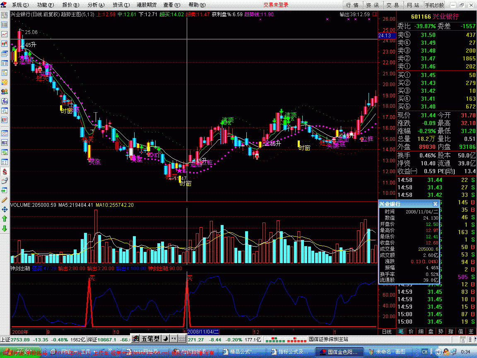Click the candlestick chart icon in left sidebar
This screenshot has width=477, height=358.
(x=5, y=44)
